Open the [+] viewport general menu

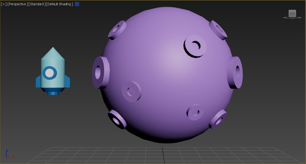4,4
